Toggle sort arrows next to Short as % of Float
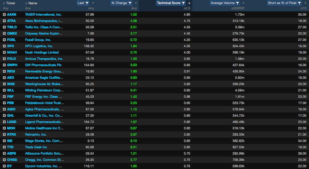 coord(305,3)
